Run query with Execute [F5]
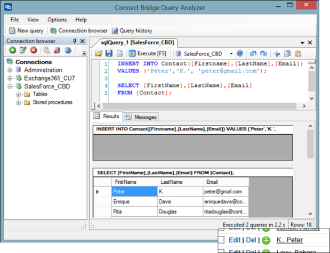The height and width of the screenshot is (253, 330). pos(147,53)
